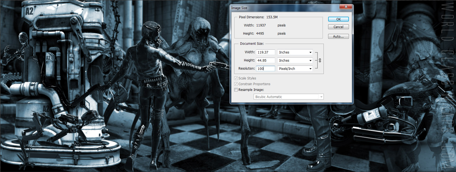Open the Pixels/Inch resolution units dropdown

(x=295, y=69)
